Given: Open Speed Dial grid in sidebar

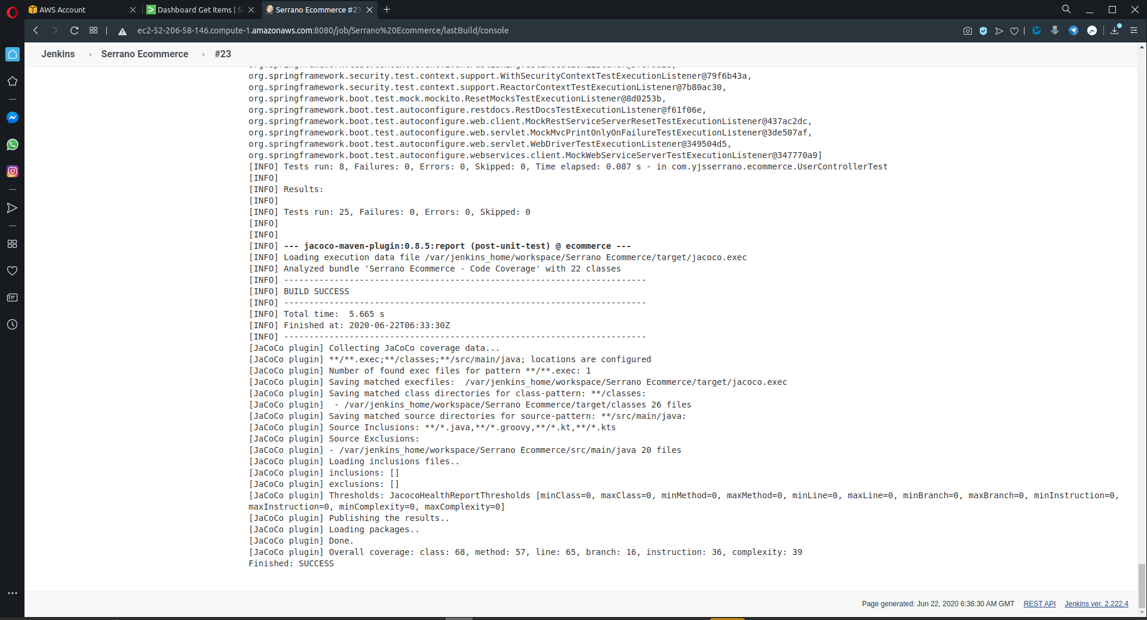Looking at the screenshot, I should [x=13, y=243].
